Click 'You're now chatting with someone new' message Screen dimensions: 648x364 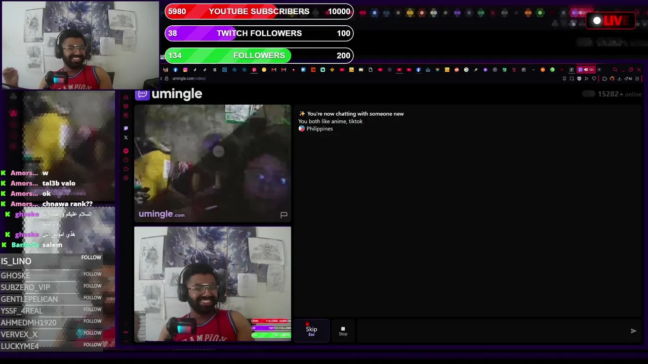pos(355,114)
